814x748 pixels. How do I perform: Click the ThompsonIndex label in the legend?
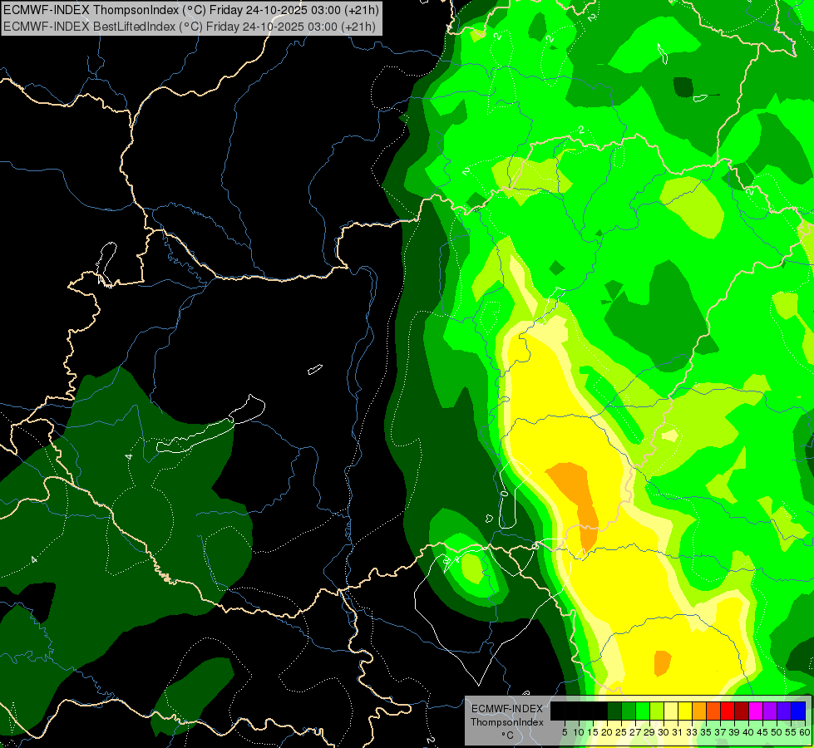point(507,722)
